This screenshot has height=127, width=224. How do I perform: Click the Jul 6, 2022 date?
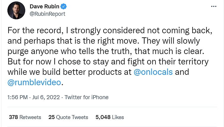coord(46,97)
